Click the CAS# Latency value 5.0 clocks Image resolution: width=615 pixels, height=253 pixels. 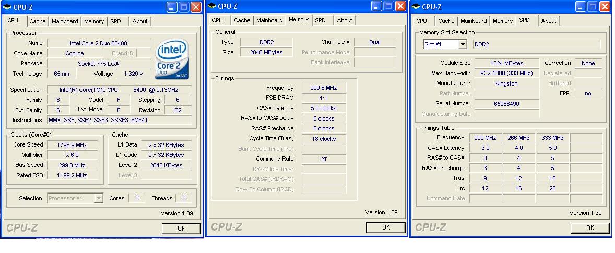pyautogui.click(x=324, y=108)
